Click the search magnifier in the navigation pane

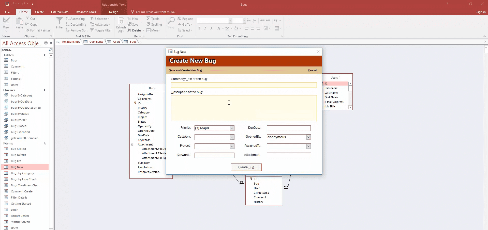tap(50, 50)
